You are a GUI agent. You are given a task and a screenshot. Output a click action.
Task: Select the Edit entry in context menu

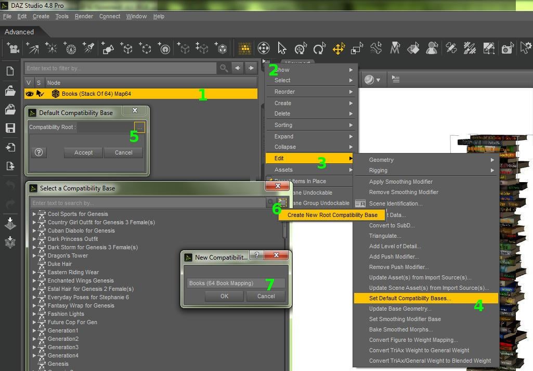(309, 158)
